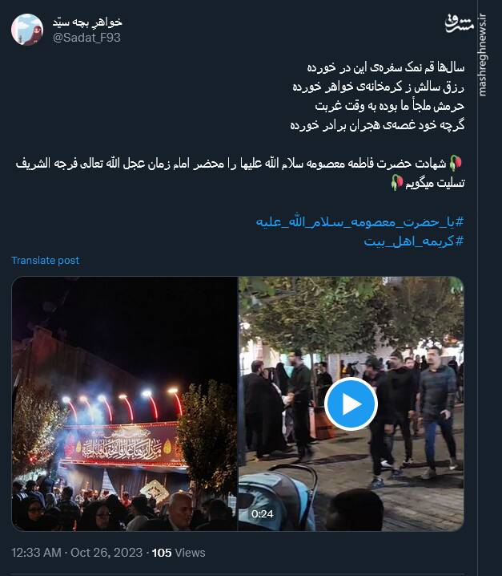The height and width of the screenshot is (576, 502).
Task: Open the first blue hashtag, ending in سلام_الله_علیه
Action: pyautogui.click(x=359, y=222)
